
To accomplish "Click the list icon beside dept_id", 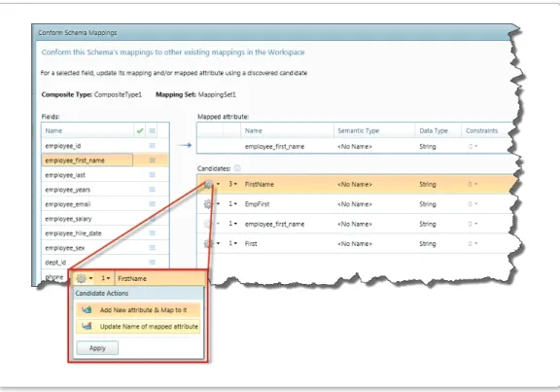I will click(x=152, y=262).
